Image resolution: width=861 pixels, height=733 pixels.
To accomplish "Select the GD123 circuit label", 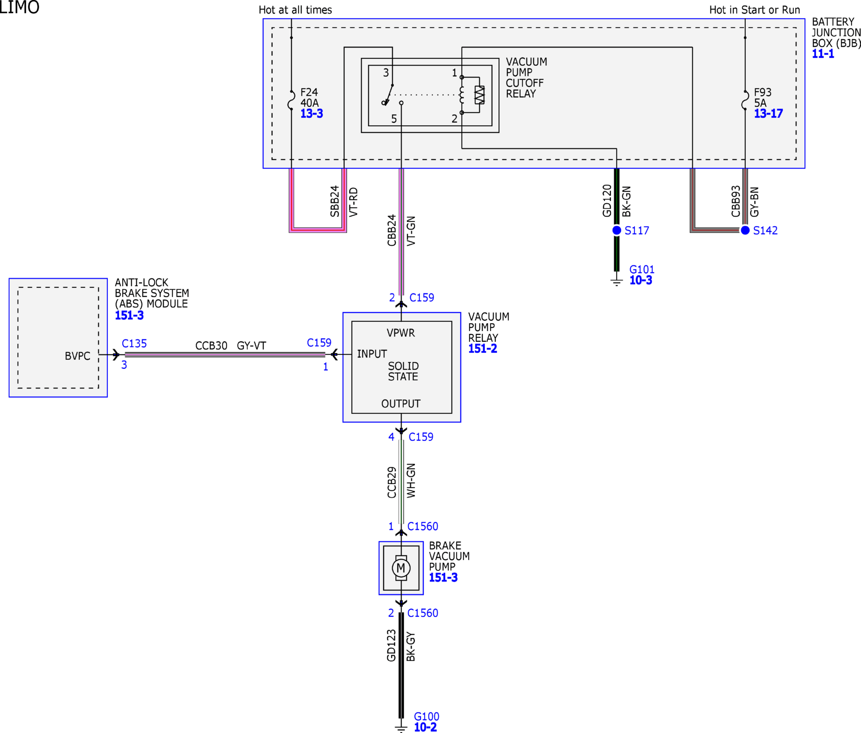I will (x=391, y=645).
